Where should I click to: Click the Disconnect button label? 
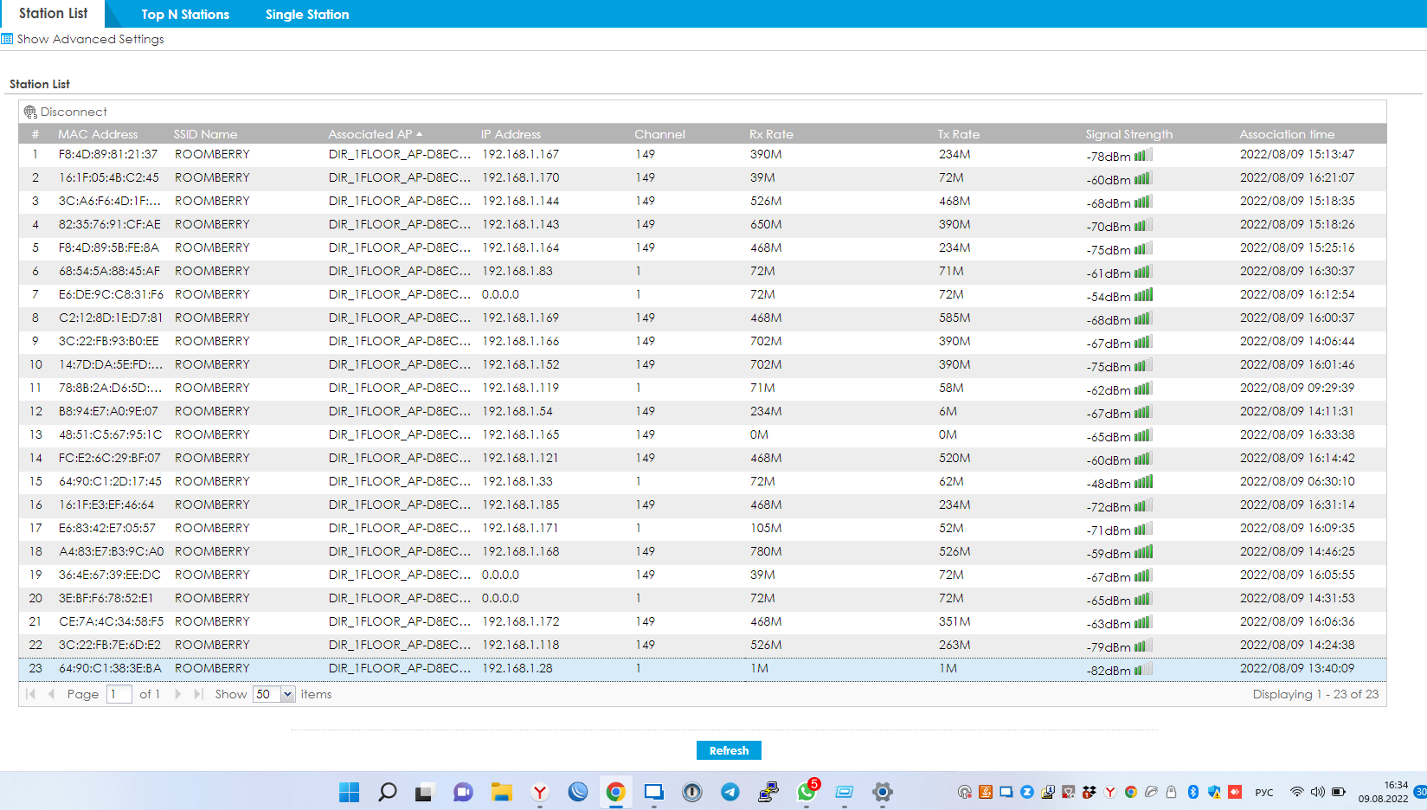tap(74, 112)
